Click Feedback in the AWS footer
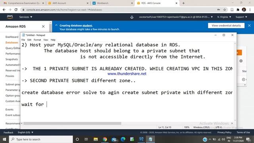Image resolution: width=254 pixels, height=143 pixels. (8, 132)
